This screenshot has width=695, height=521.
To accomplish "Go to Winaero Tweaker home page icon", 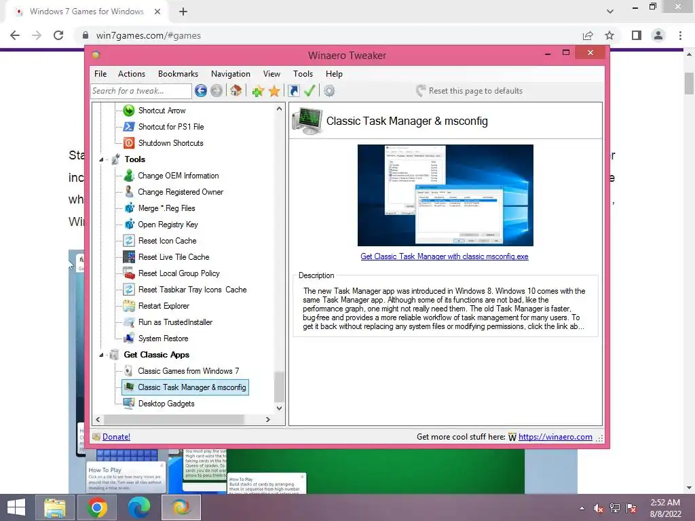I will (236, 91).
